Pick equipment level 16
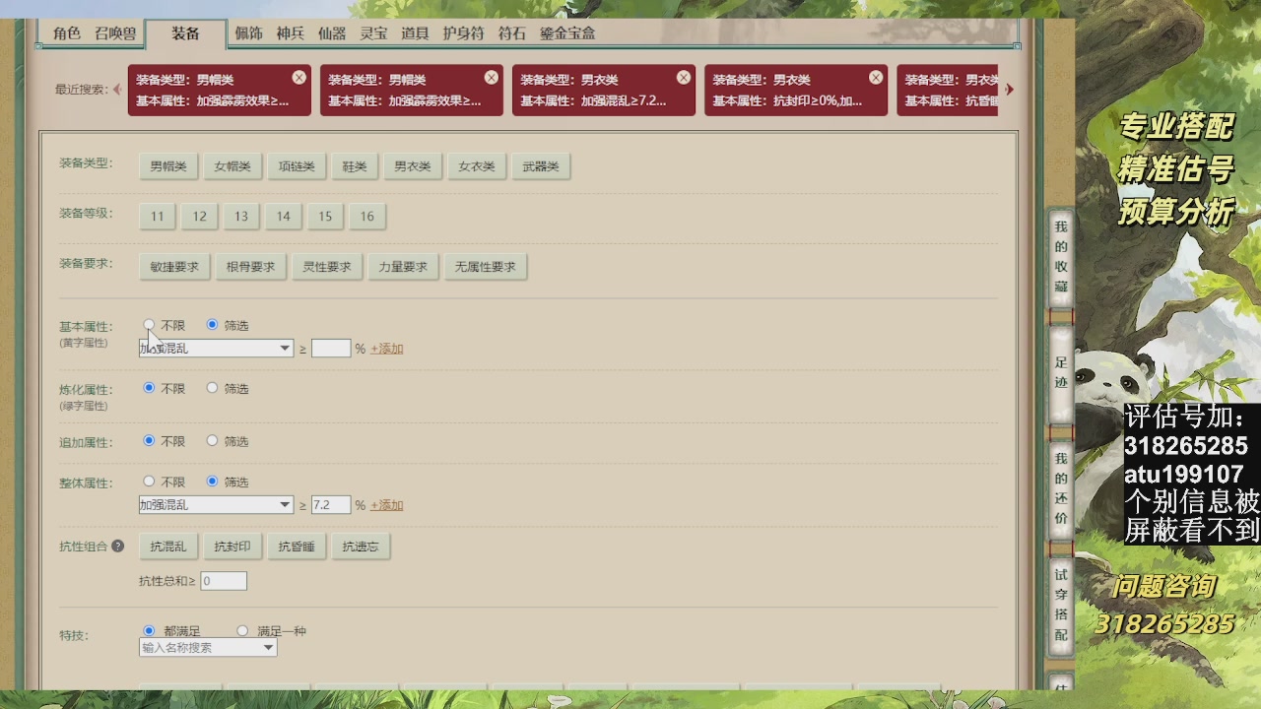This screenshot has width=1261, height=709. click(367, 217)
